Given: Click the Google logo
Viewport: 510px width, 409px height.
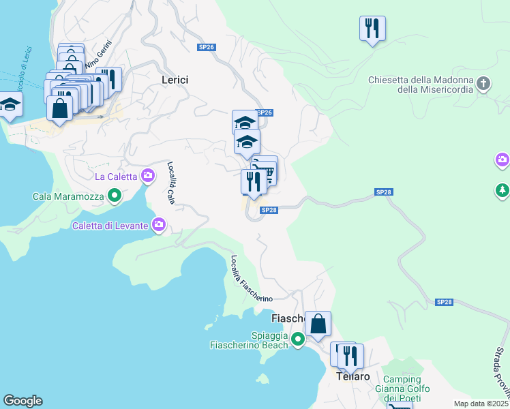Looking at the screenshot, I should [23, 401].
